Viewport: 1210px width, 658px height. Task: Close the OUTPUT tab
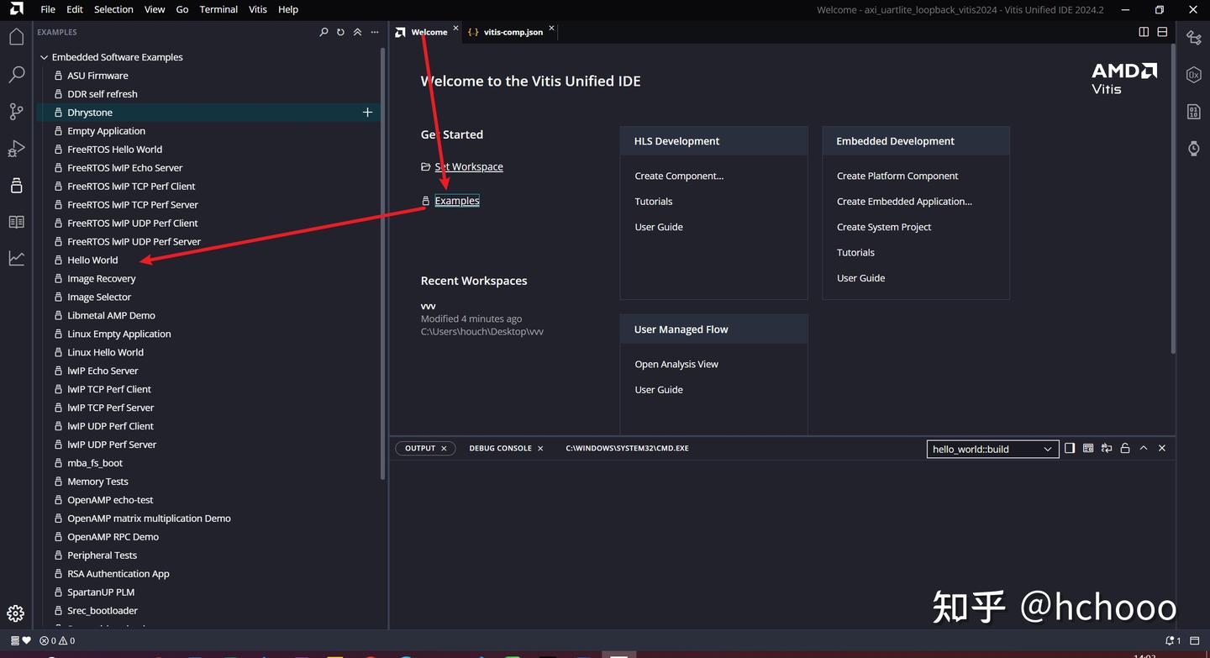[444, 448]
